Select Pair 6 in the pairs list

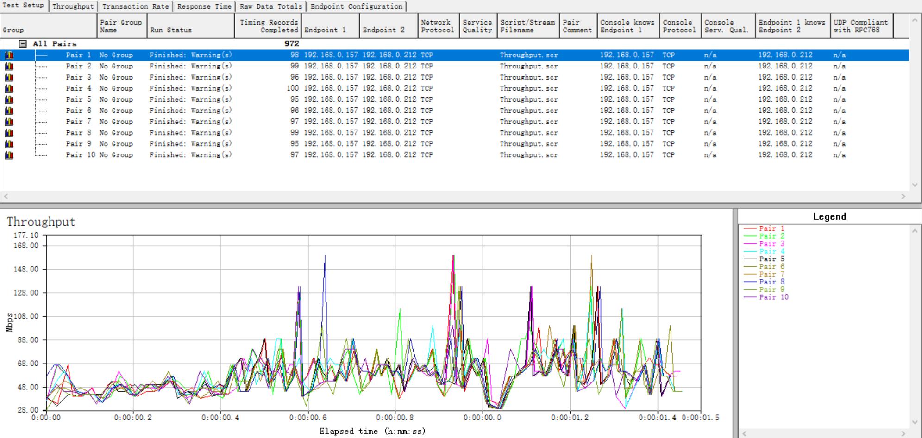coord(78,111)
